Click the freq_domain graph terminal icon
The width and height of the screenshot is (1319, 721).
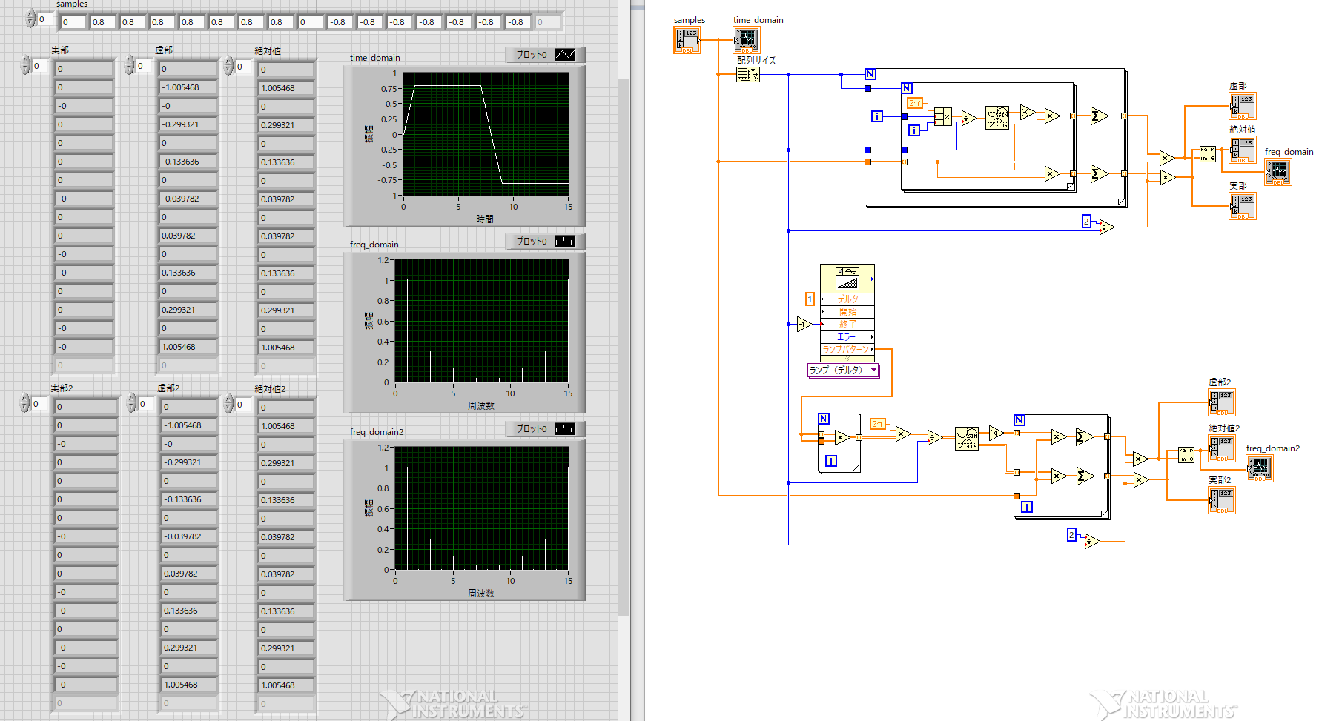(x=1277, y=171)
